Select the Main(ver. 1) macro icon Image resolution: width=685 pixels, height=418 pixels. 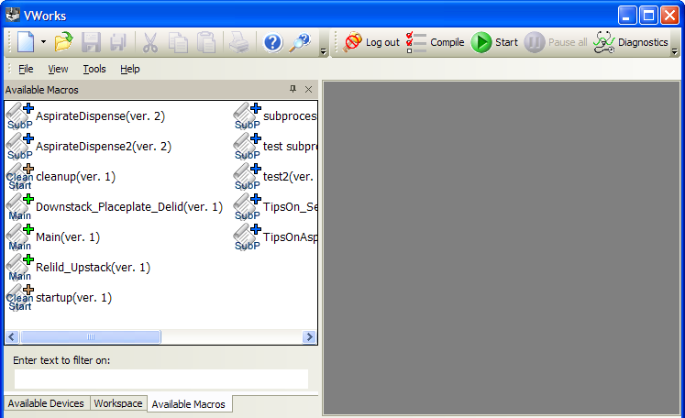(x=20, y=236)
